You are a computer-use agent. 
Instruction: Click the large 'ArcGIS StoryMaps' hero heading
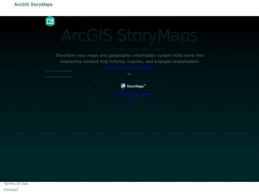[129, 35]
